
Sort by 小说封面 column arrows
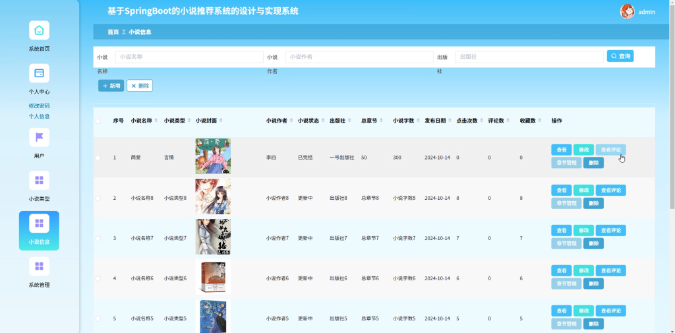click(221, 121)
